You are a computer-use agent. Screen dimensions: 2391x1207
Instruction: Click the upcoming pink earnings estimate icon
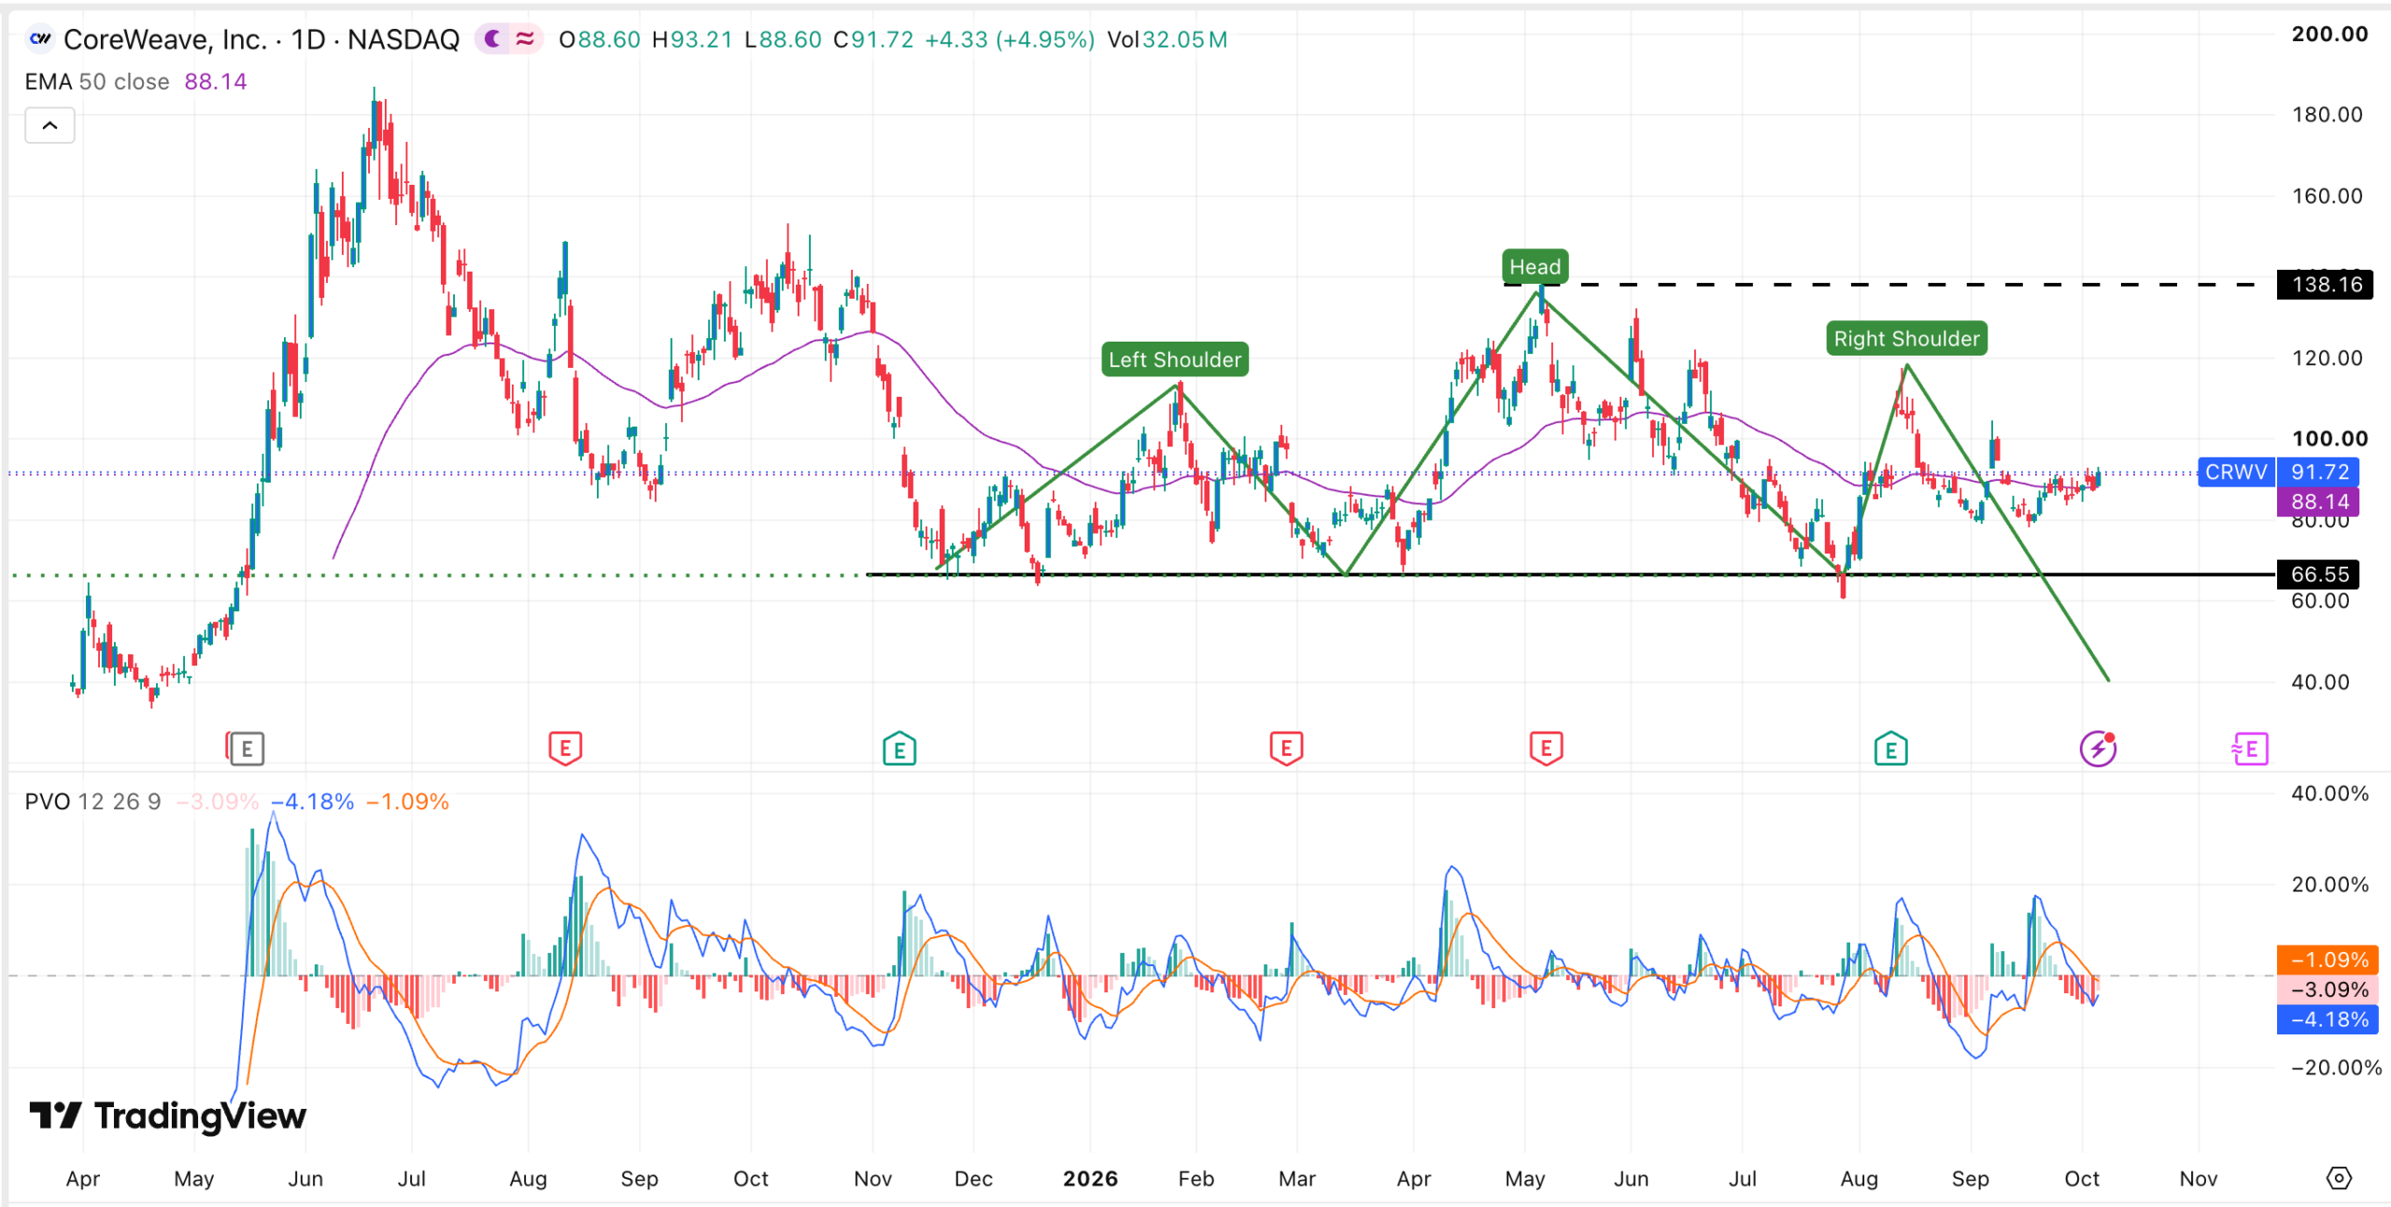[x=2250, y=749]
